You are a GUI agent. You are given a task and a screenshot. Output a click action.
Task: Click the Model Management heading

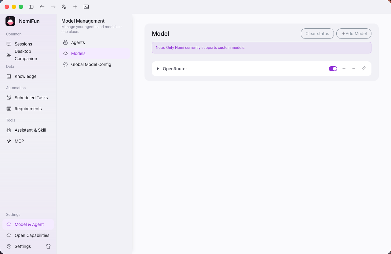(x=83, y=21)
